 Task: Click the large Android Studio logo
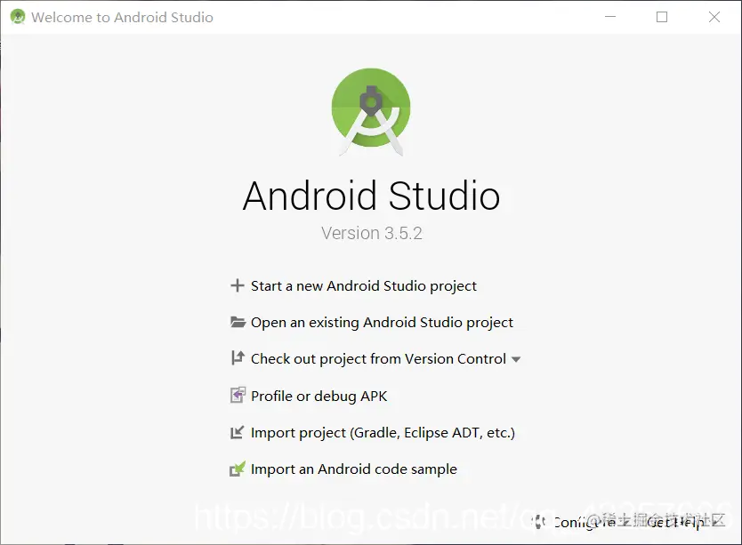(371, 111)
